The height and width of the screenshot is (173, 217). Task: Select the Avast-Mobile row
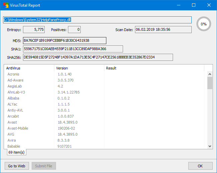104,128
